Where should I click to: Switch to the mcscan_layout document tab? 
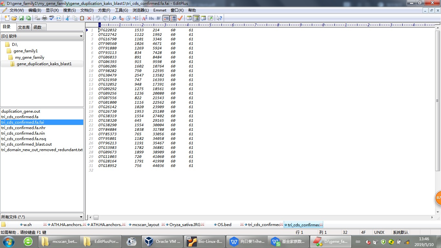click(146, 224)
